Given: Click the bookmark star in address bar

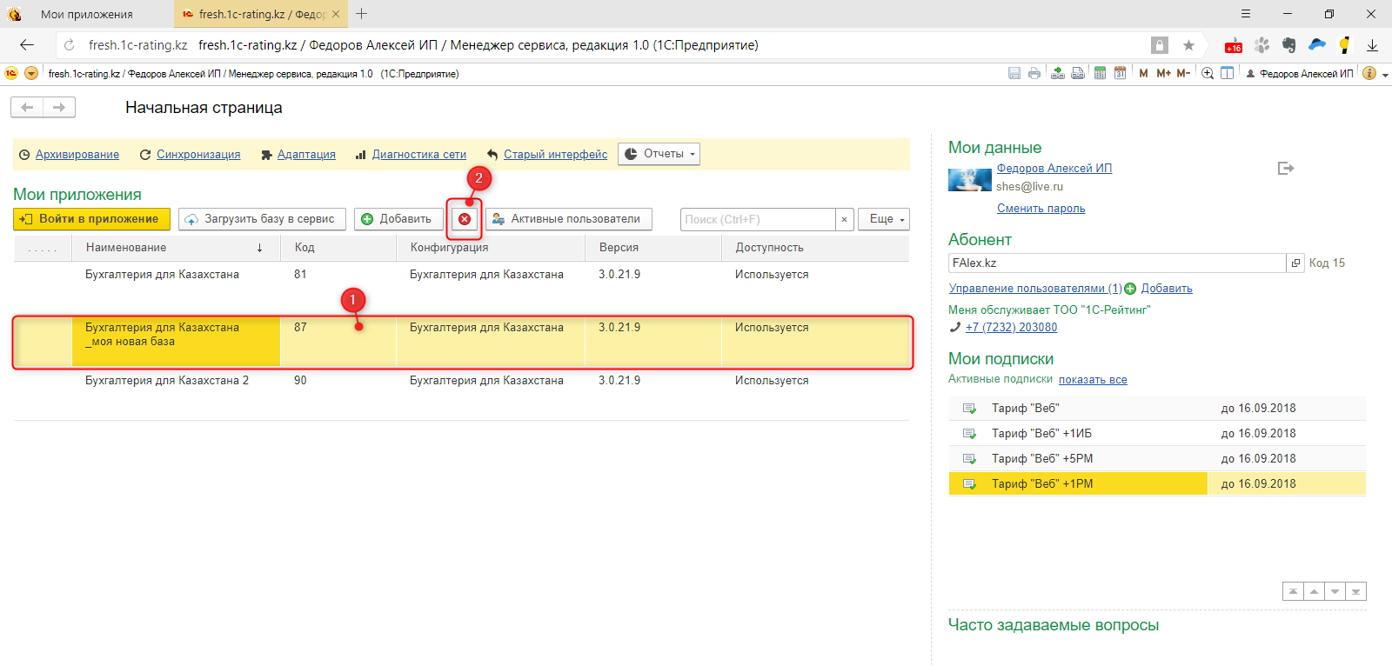Looking at the screenshot, I should (x=1188, y=45).
